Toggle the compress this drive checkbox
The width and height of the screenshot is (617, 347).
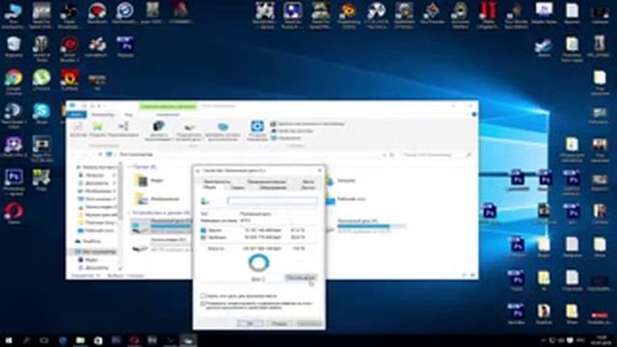203,296
